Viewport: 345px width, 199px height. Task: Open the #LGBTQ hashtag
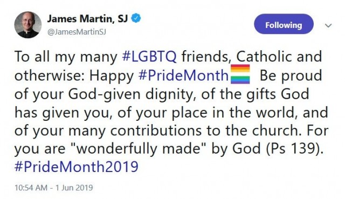149,56
